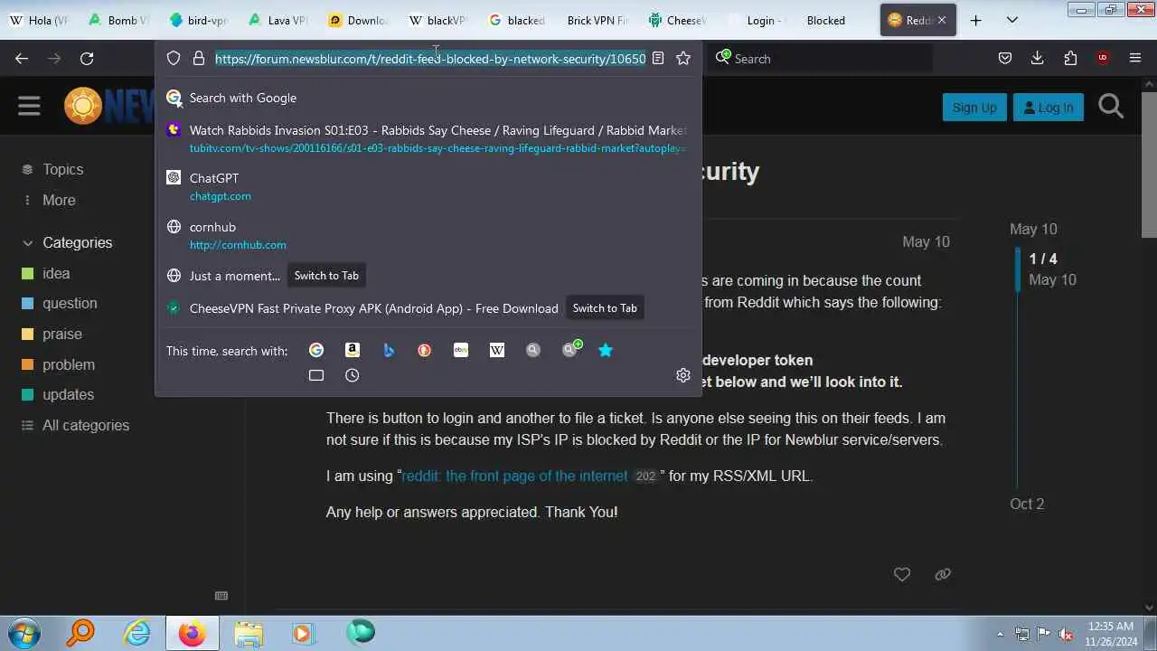Open the Windows Start button

(x=24, y=633)
